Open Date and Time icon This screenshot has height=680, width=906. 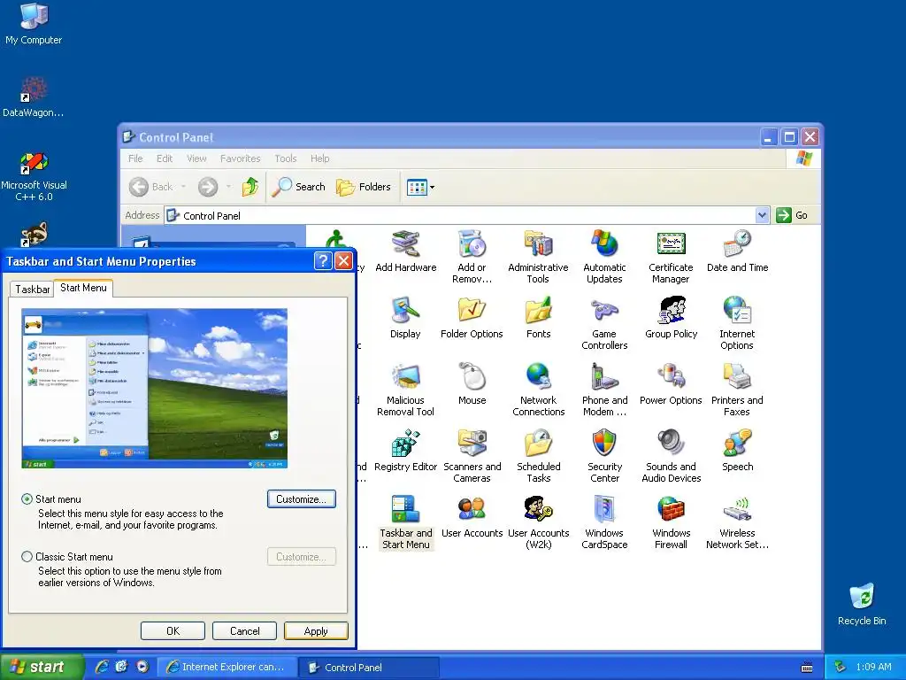pyautogui.click(x=737, y=251)
